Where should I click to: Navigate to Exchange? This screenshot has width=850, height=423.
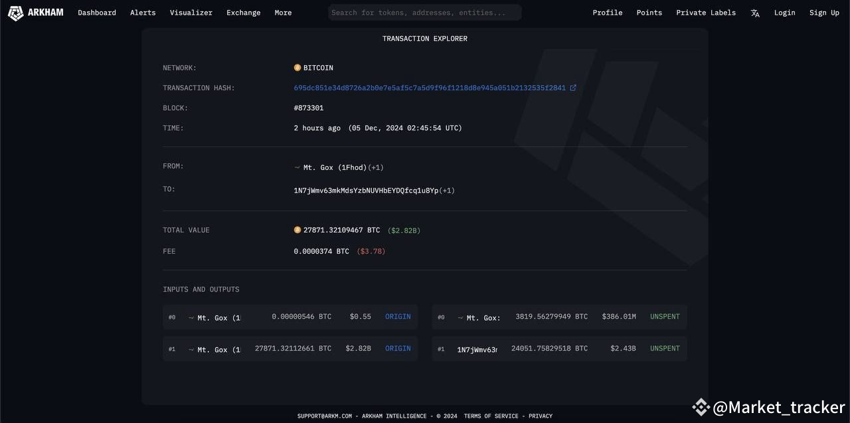243,13
